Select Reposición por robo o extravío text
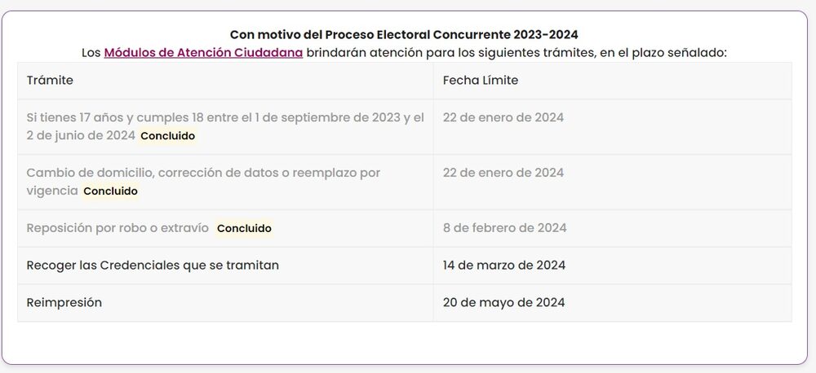816x373 pixels. click(118, 228)
